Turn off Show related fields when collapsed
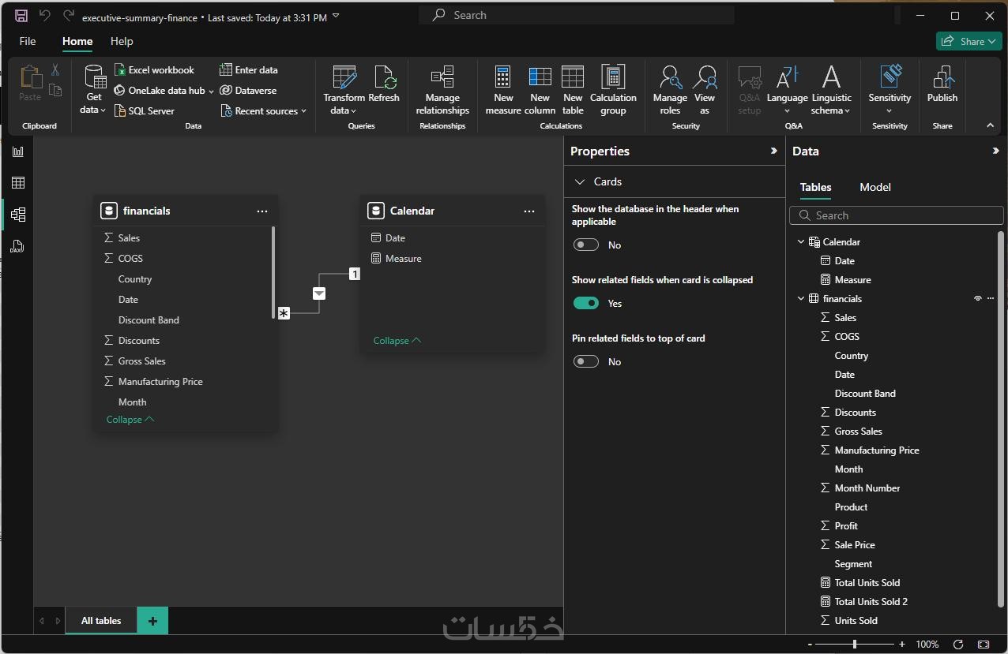Screen dimensions: 1008x654 (x=586, y=303)
